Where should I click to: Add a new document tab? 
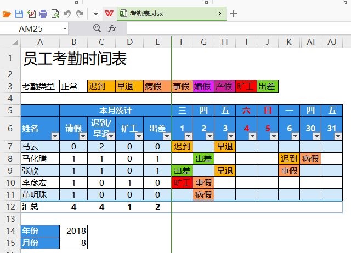[x=234, y=14]
